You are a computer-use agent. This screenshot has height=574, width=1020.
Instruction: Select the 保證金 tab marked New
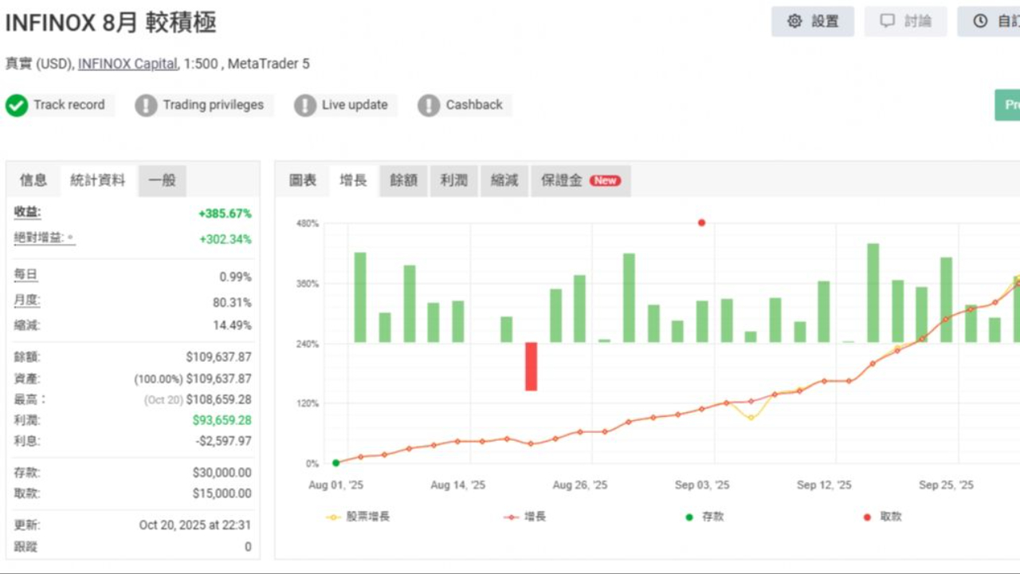(x=581, y=180)
